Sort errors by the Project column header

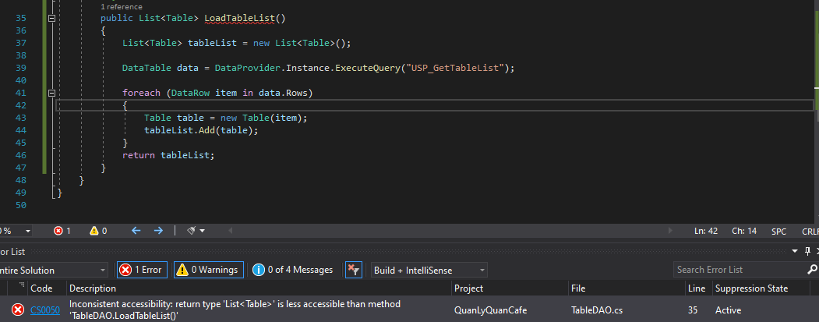pyautogui.click(x=470, y=288)
